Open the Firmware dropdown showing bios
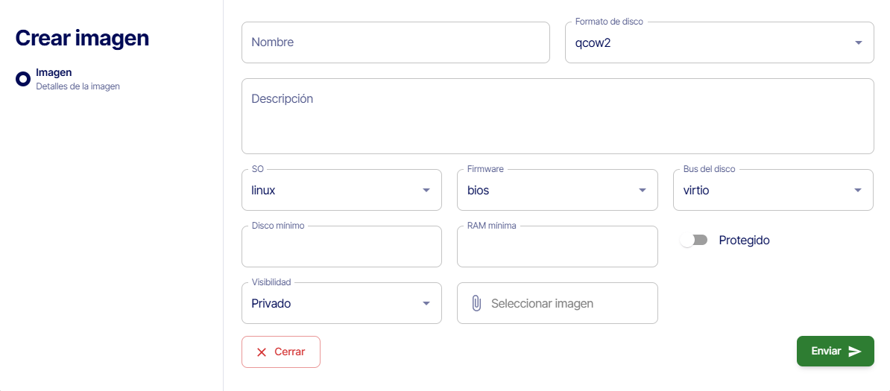This screenshot has height=391, width=890. tap(557, 191)
